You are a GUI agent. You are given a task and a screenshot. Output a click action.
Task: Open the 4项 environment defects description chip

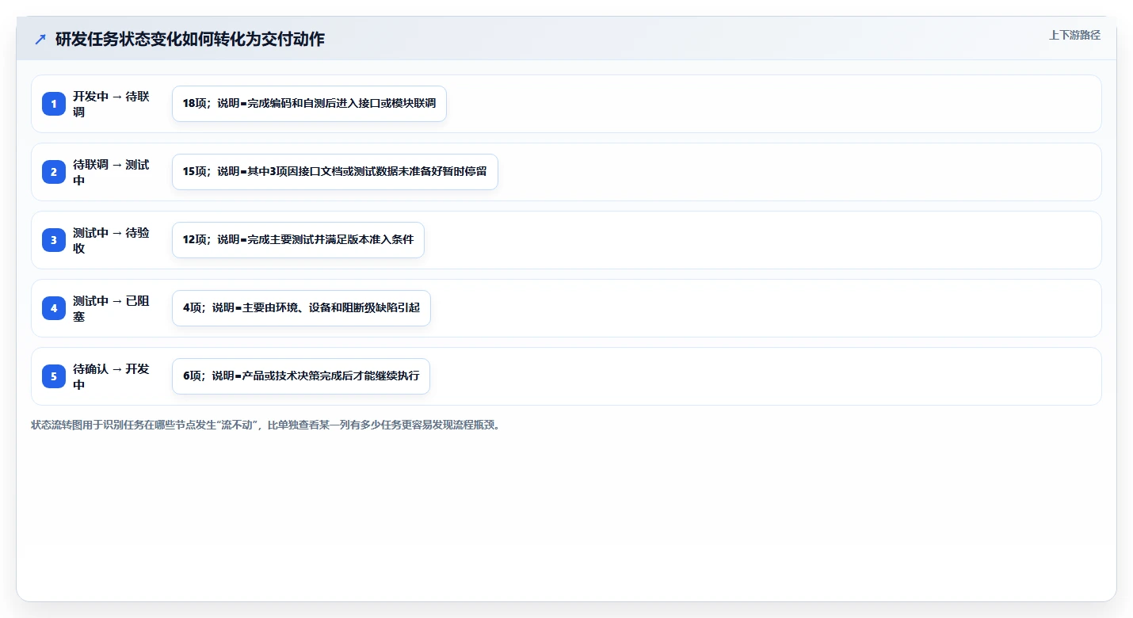(301, 308)
